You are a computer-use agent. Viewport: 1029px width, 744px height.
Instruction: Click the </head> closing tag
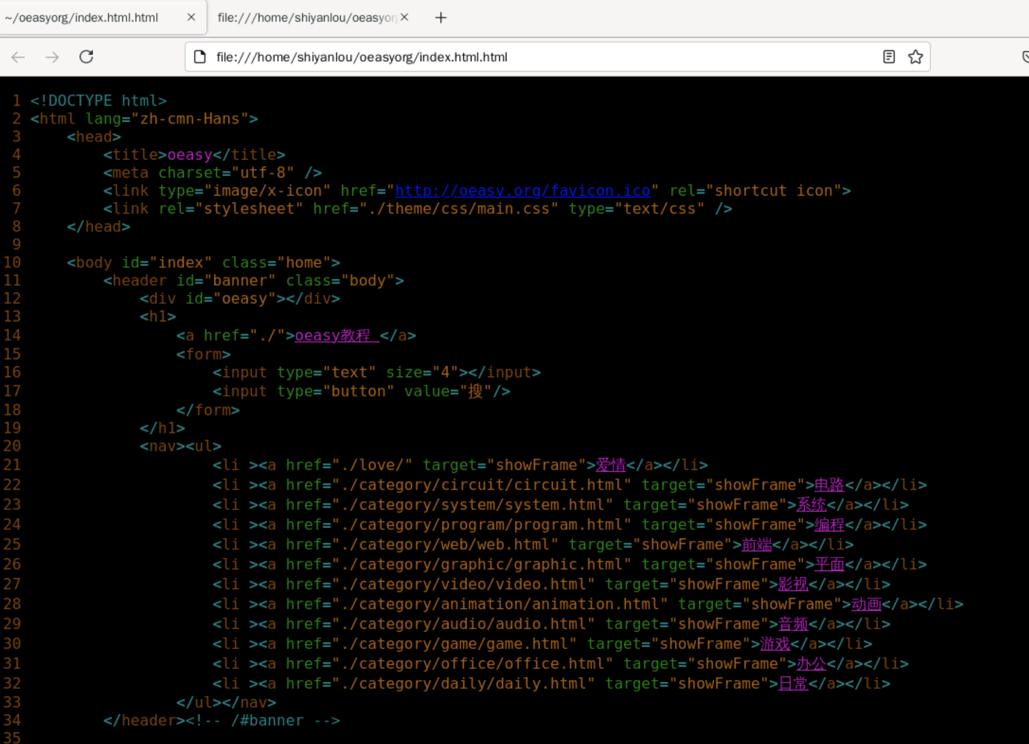98,226
